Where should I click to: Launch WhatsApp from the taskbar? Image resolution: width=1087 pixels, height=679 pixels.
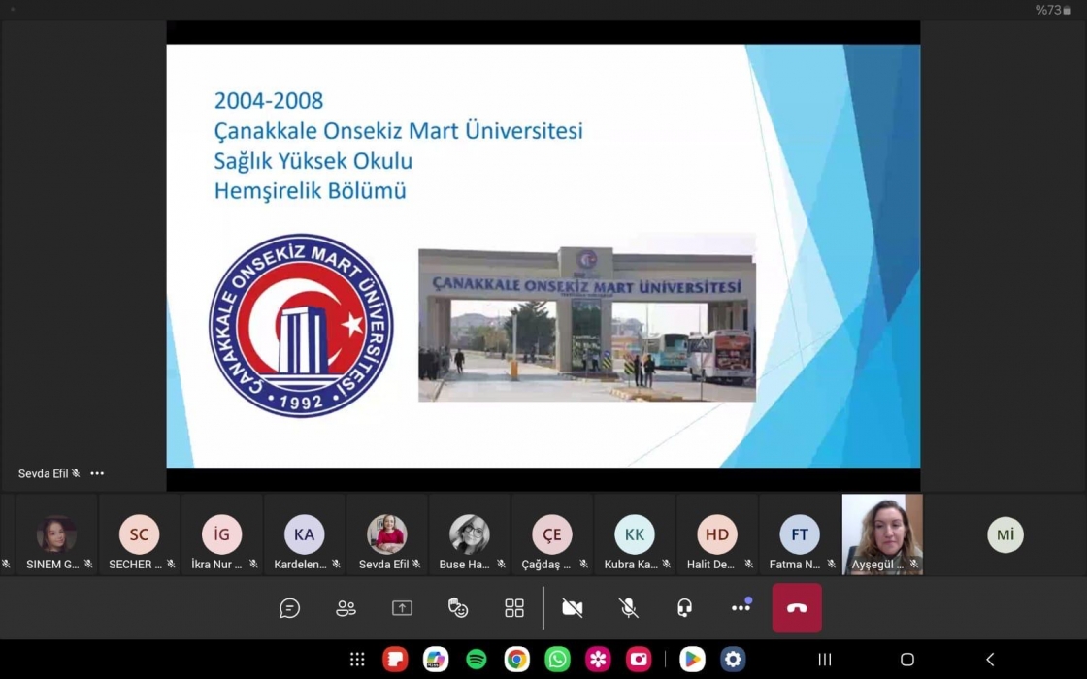click(x=557, y=659)
